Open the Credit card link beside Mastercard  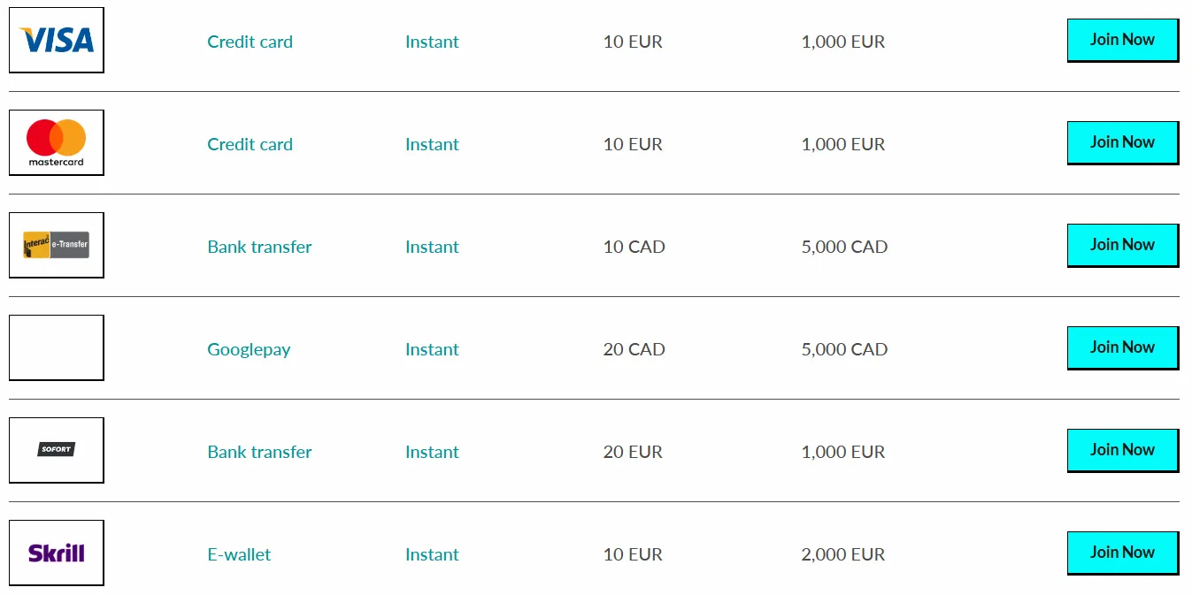pos(250,144)
